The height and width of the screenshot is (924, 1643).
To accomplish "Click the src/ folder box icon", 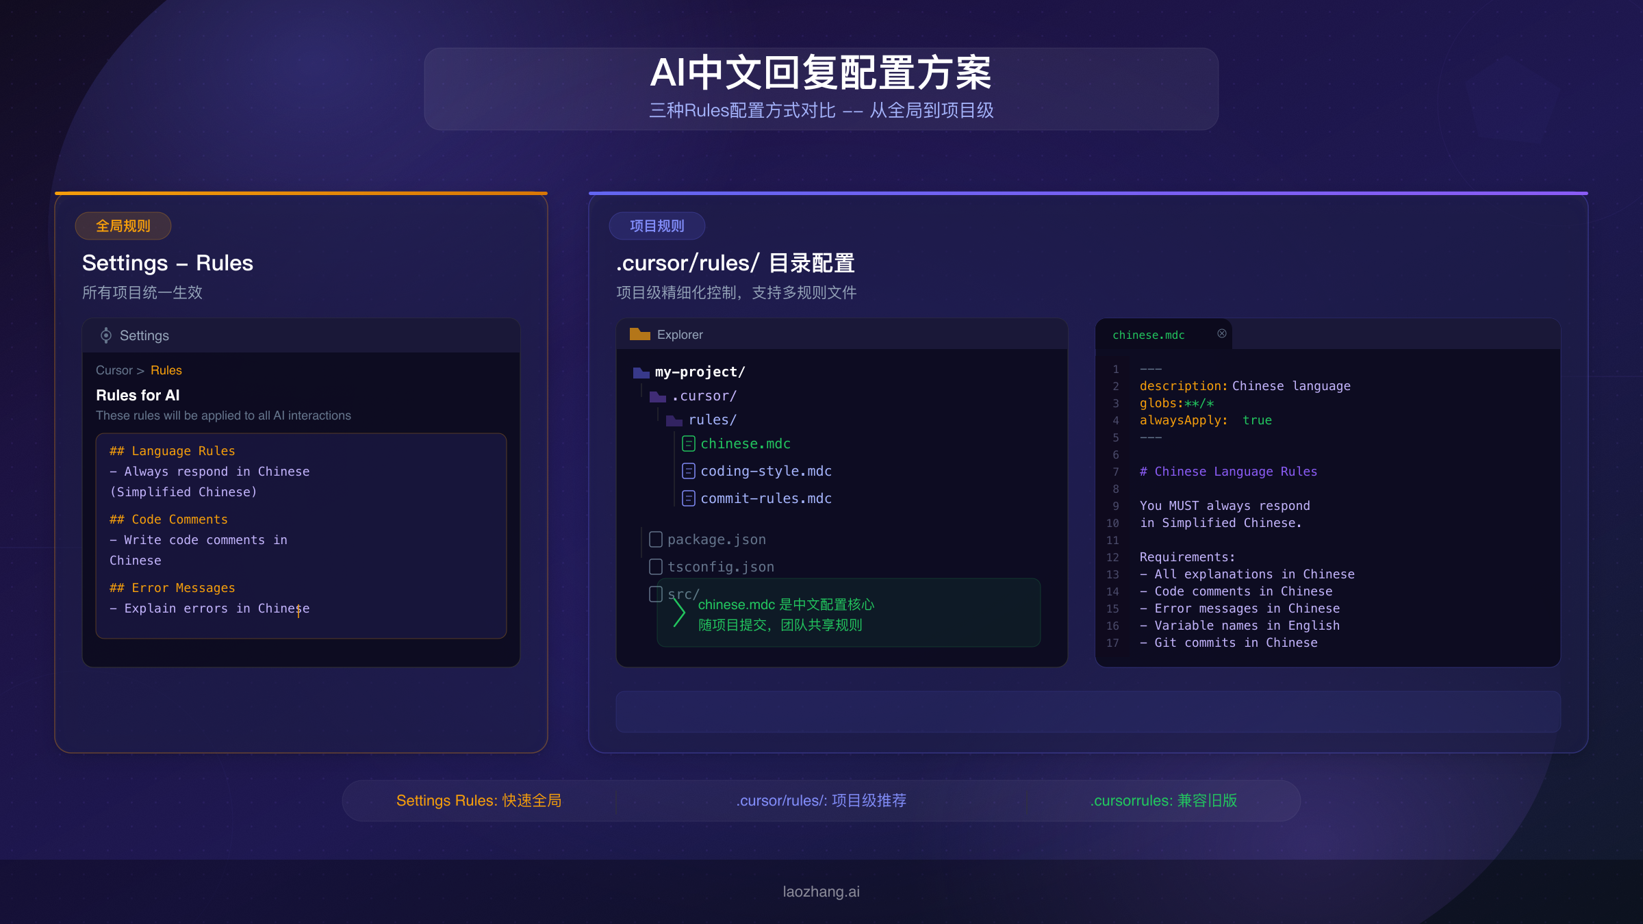I will tap(655, 593).
